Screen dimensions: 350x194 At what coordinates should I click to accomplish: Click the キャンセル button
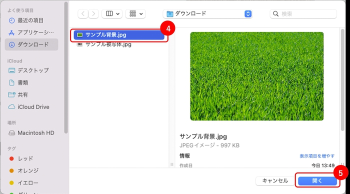pos(275,181)
